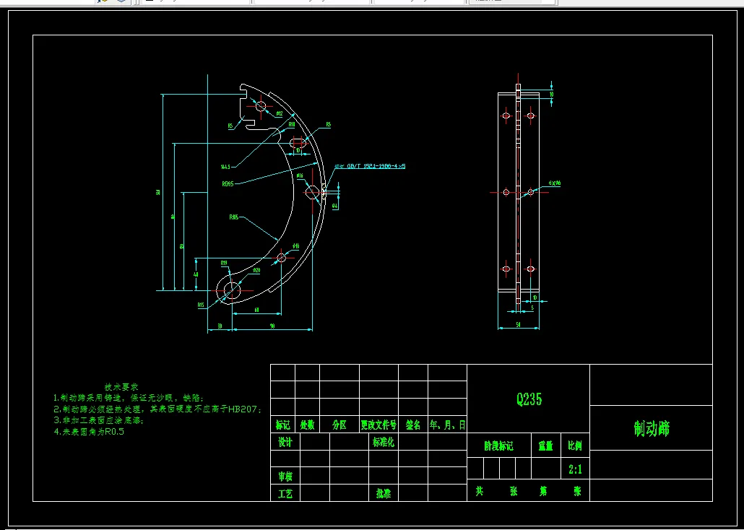Click the GB/T 1521-1988-4×5 rivet annotation
Screen dimensions: 744x530
pyautogui.click(x=370, y=166)
